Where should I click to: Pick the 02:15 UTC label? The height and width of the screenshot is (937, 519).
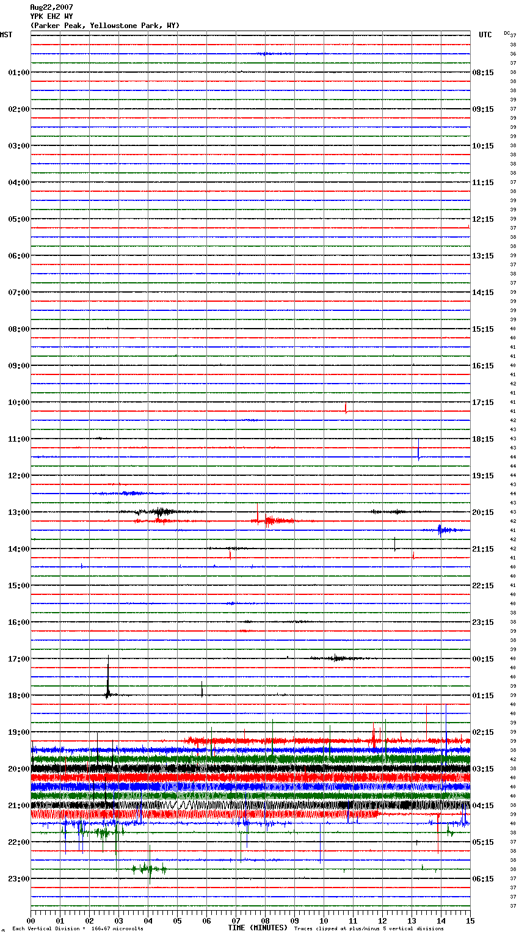pos(483,732)
